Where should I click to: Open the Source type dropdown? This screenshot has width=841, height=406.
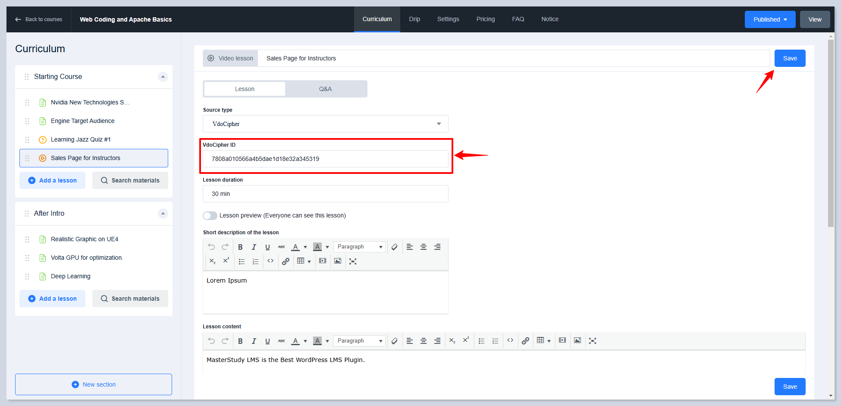pos(325,124)
